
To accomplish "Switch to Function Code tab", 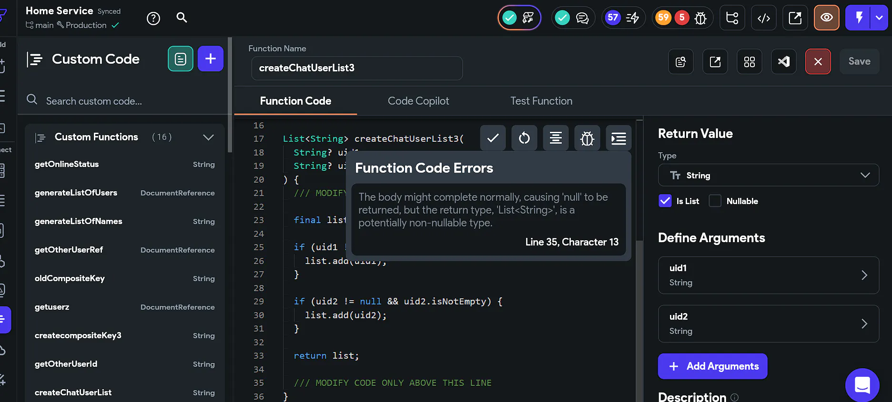I will [295, 101].
